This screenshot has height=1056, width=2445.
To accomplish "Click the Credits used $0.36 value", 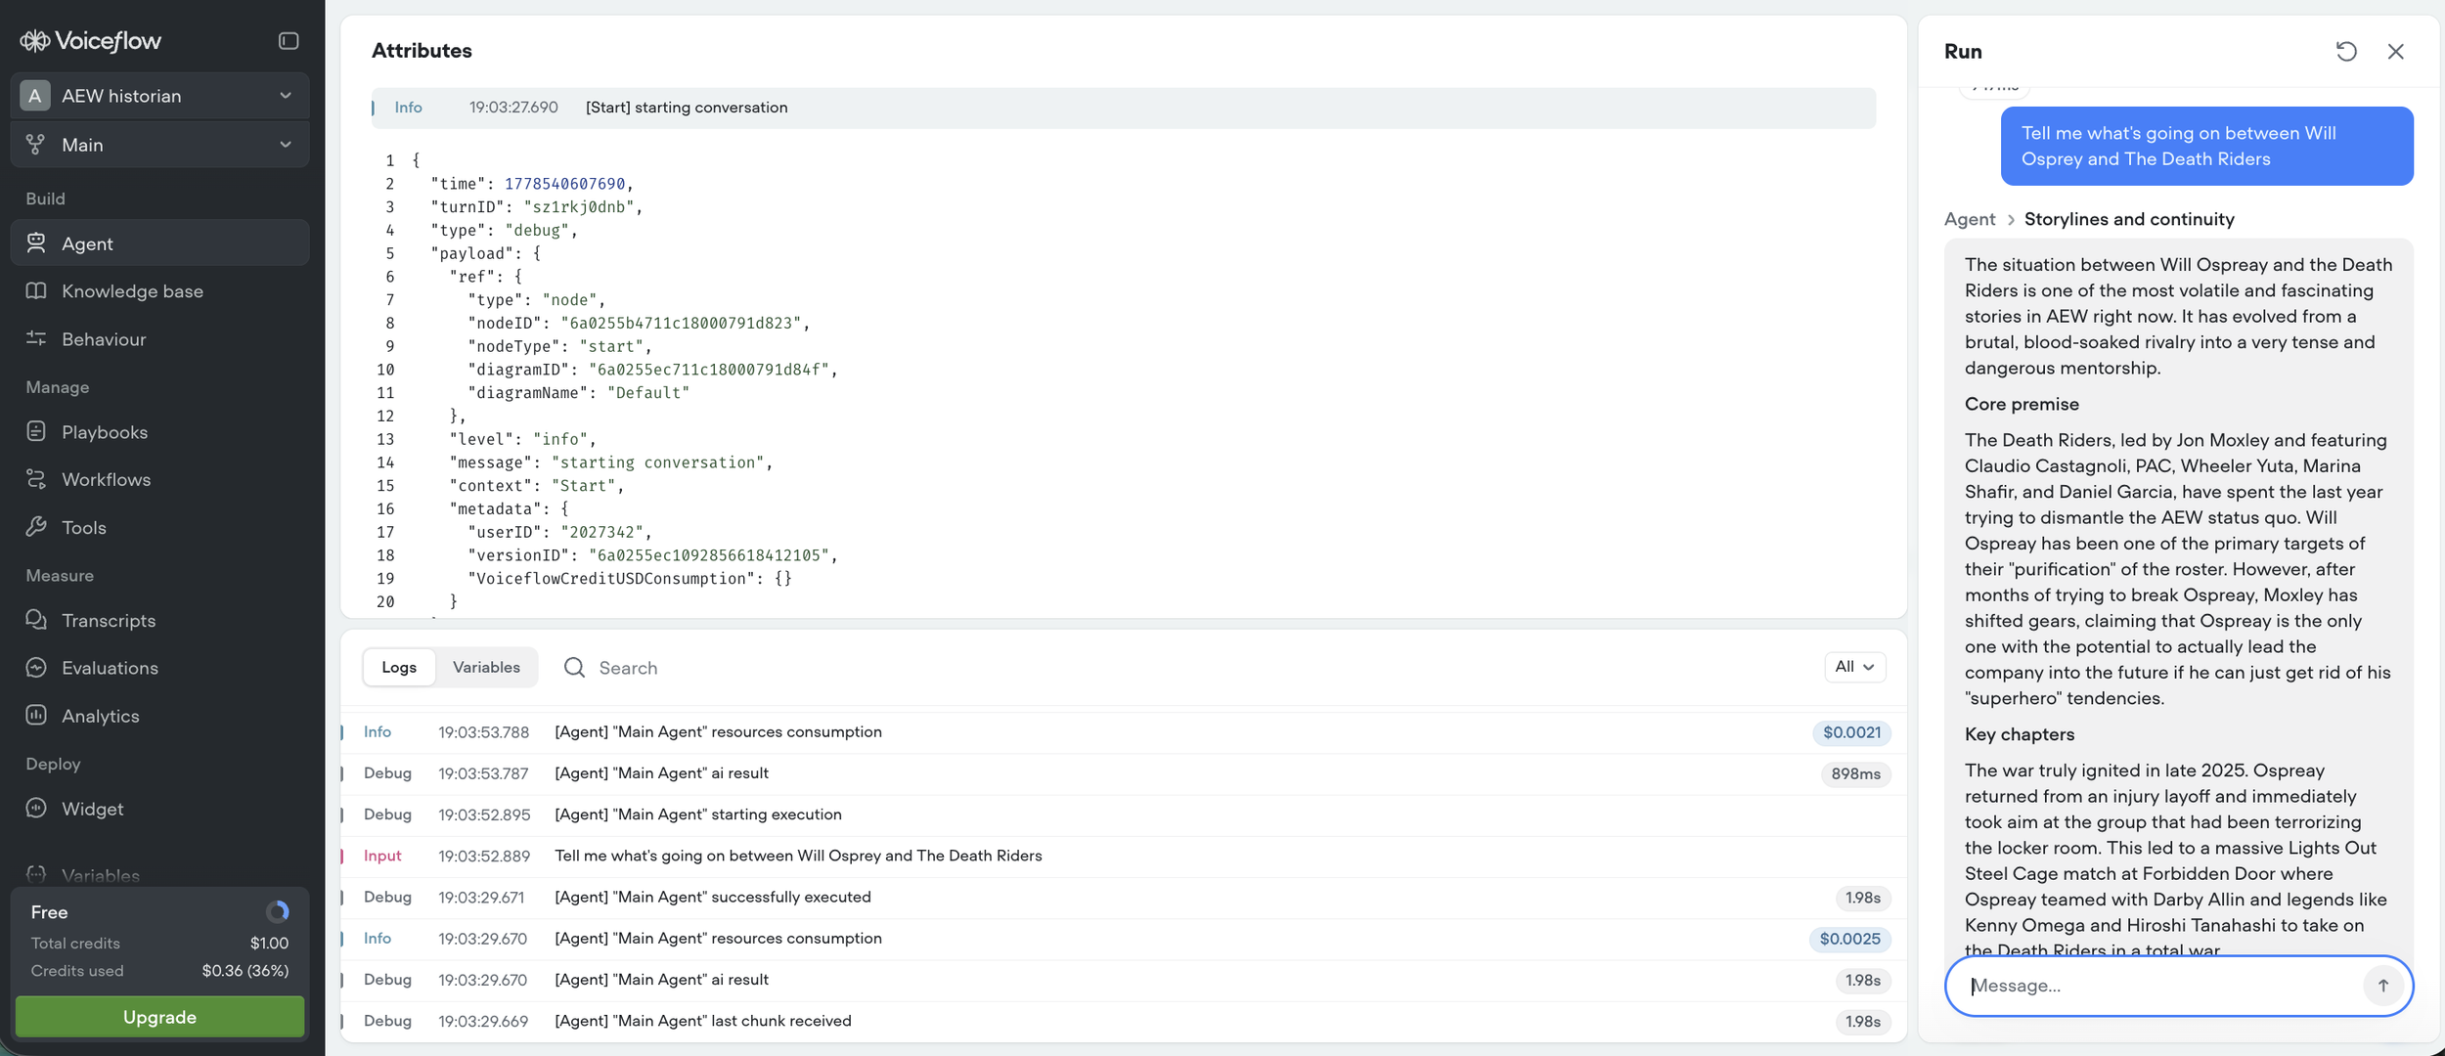I will (x=245, y=971).
